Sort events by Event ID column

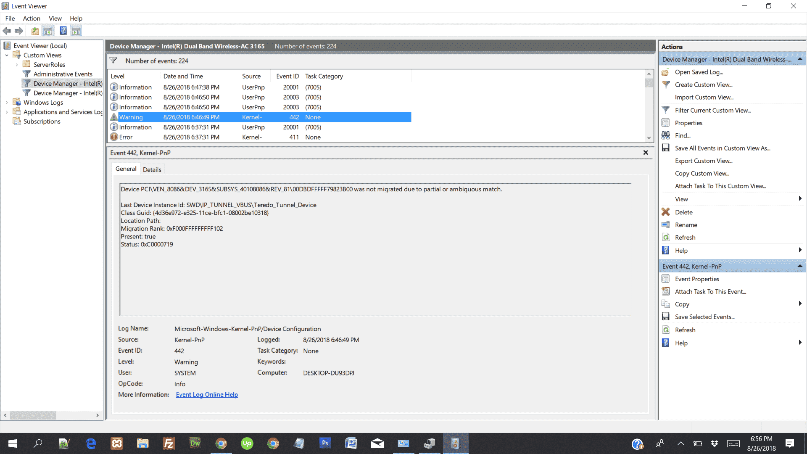click(287, 76)
